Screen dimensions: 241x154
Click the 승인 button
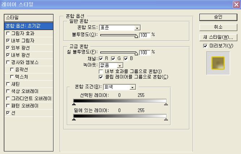218,17
